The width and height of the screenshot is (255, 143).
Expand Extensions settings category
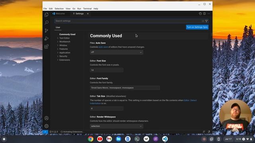65,60
